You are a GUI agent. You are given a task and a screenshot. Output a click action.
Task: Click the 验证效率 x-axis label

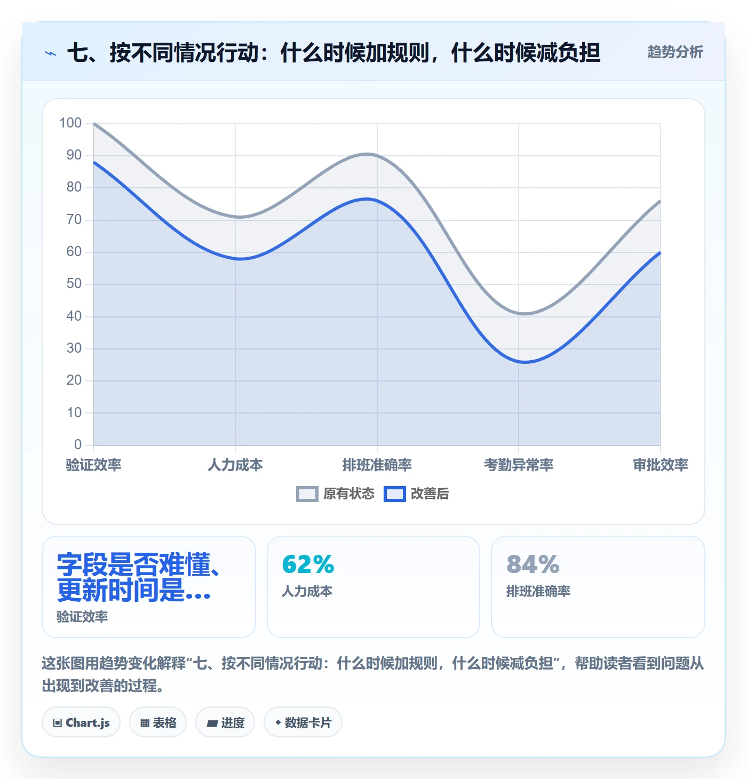pos(93,465)
